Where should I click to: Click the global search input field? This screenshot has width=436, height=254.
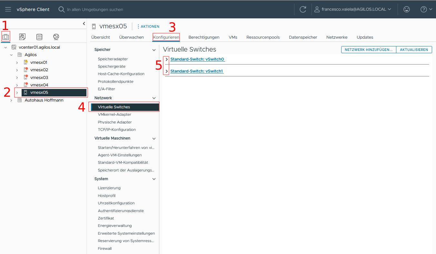95,10
